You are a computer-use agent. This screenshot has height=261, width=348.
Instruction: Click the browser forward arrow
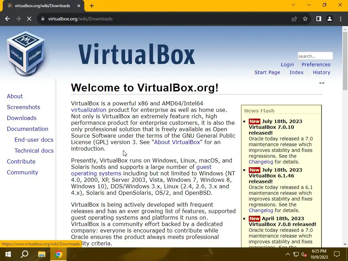(18, 19)
